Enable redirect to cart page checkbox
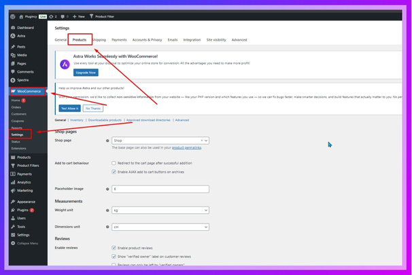The height and width of the screenshot is (275, 412). tap(114, 163)
